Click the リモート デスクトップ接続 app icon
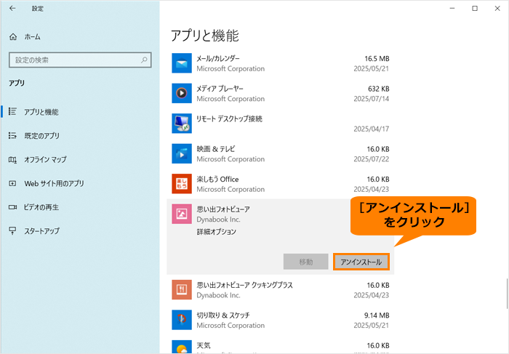The height and width of the screenshot is (354, 509). click(182, 124)
